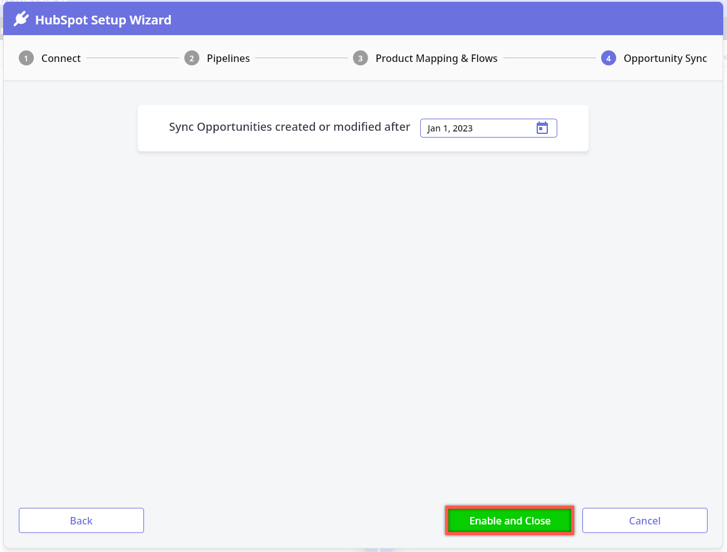Viewport: 727px width, 552px height.
Task: Click the connector line after the Pipelines step
Action: point(301,58)
